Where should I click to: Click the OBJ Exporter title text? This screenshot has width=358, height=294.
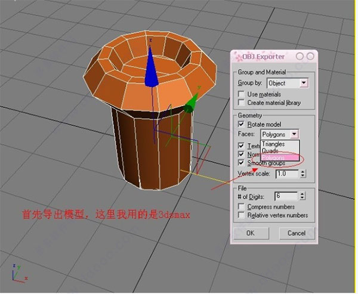pos(263,57)
